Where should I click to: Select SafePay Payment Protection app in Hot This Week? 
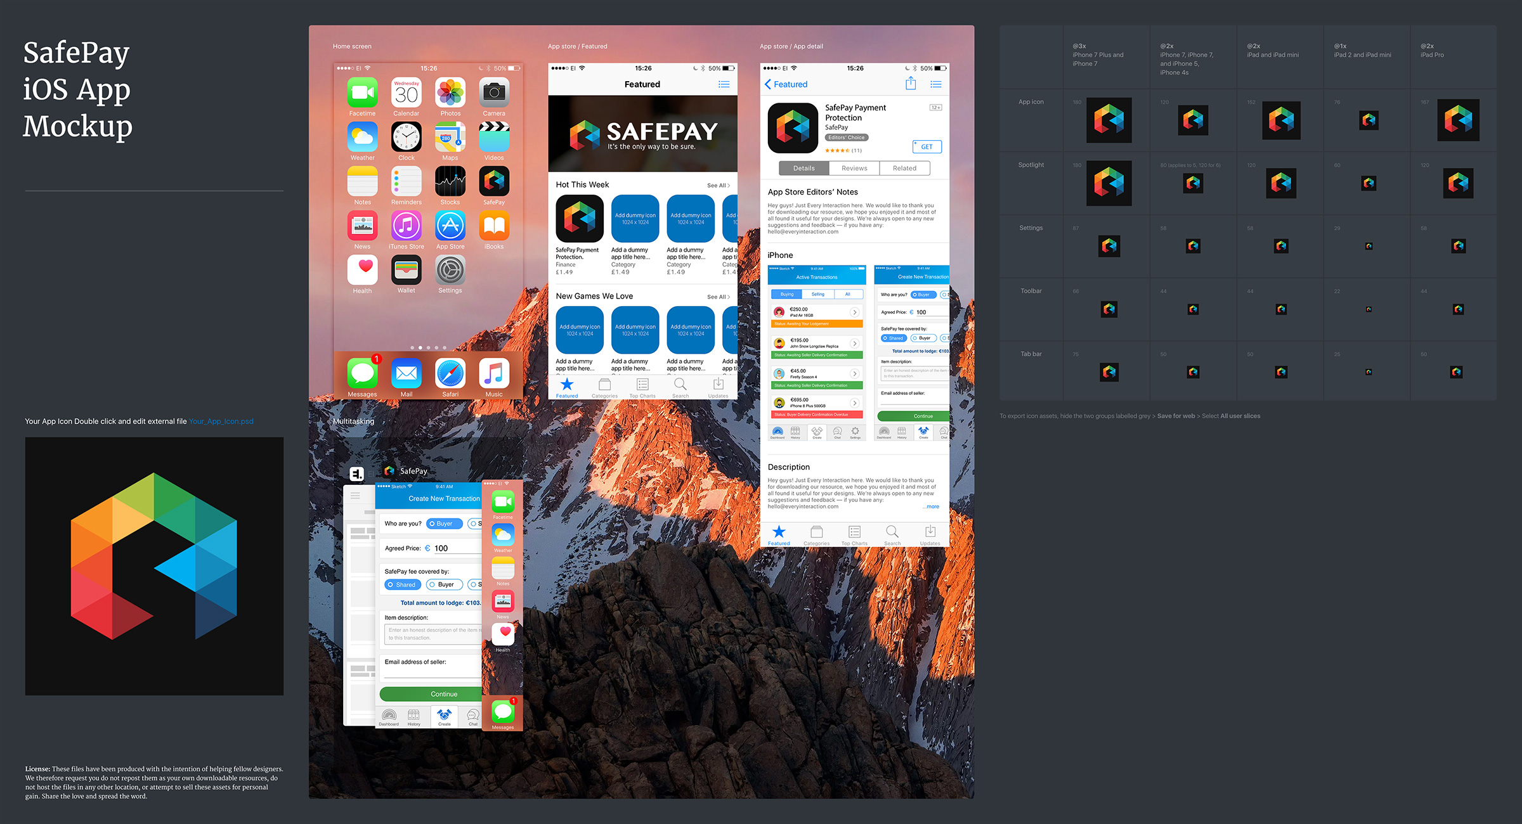pos(580,219)
